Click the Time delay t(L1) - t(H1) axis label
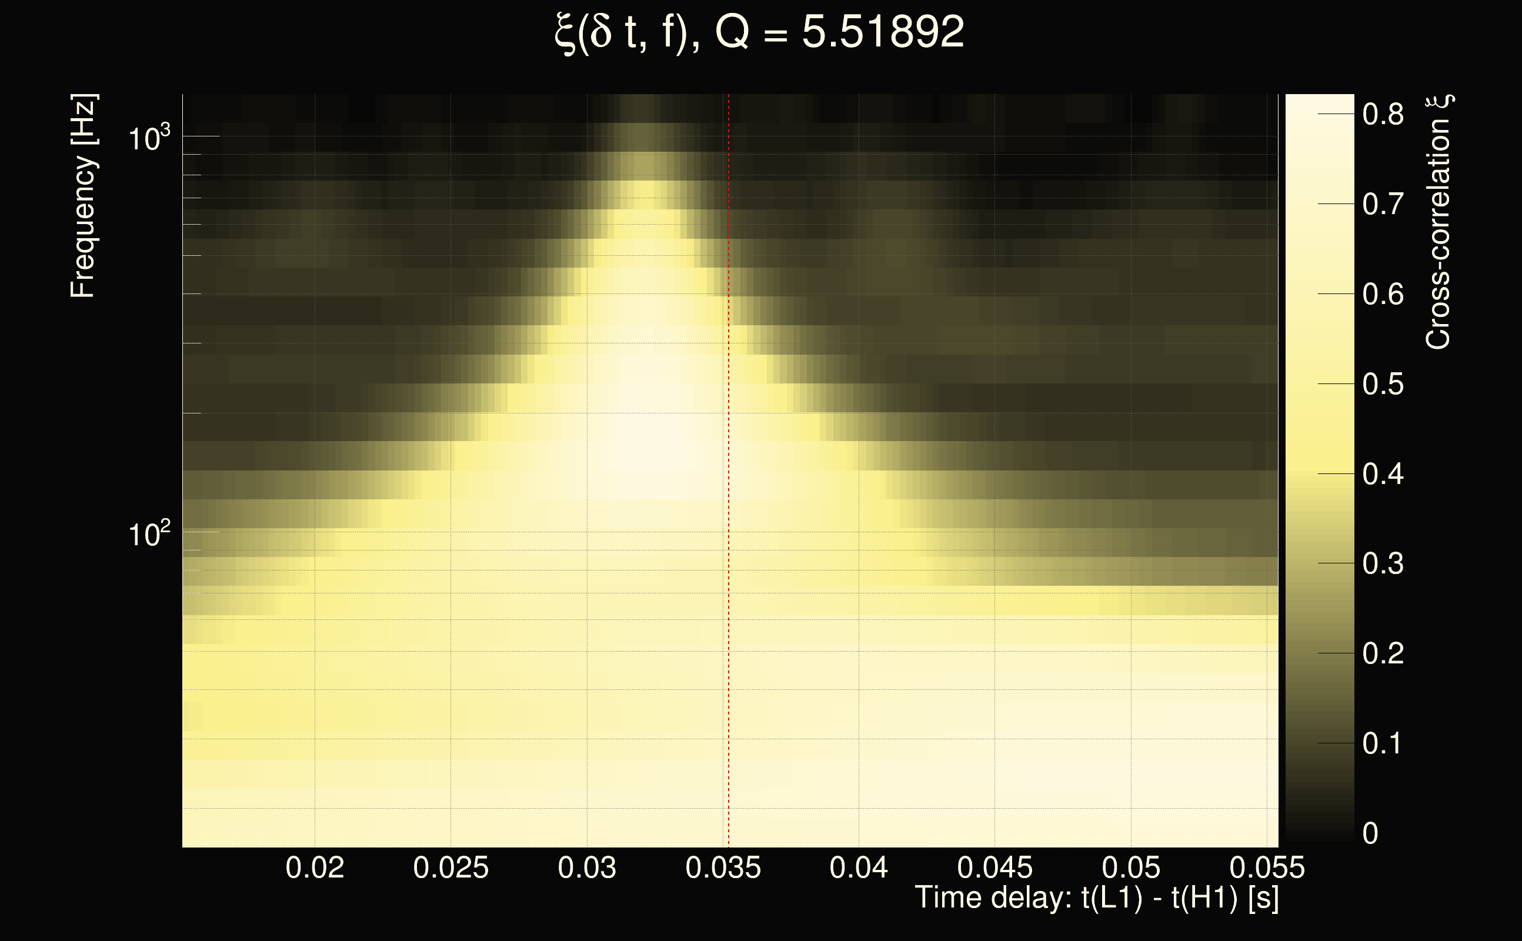This screenshot has height=941, width=1522. [x=1096, y=898]
